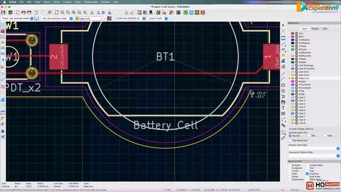
Task: Open the File menu
Action: pyautogui.click(x=21, y=2)
